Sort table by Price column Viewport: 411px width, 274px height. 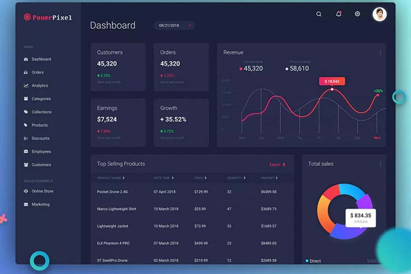coord(200,178)
